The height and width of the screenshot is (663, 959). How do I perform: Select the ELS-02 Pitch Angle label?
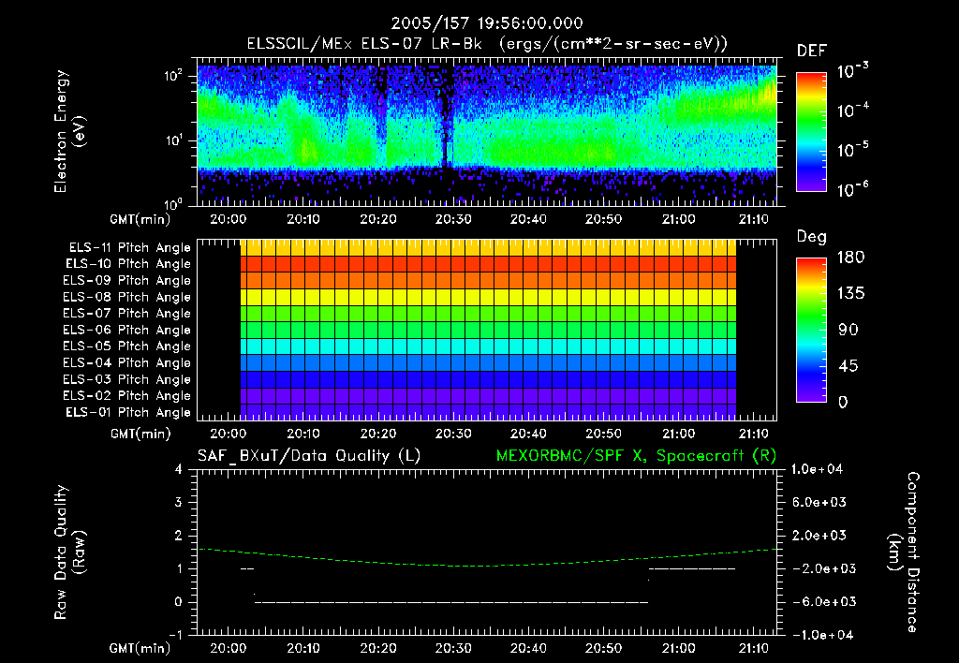pos(127,396)
